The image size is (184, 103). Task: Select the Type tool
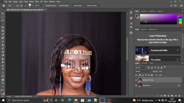pos(3,69)
